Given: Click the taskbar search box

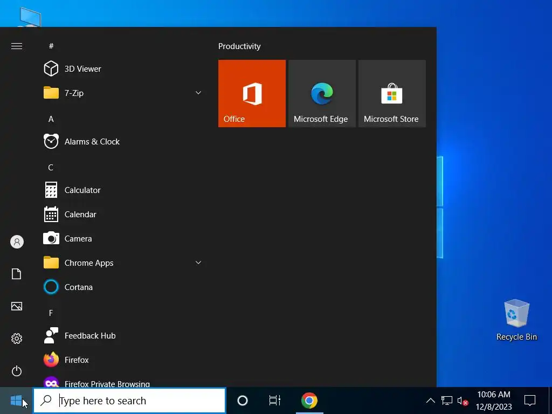Looking at the screenshot, I should [129, 401].
